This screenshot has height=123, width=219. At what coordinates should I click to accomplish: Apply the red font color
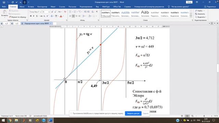pos(61,16)
